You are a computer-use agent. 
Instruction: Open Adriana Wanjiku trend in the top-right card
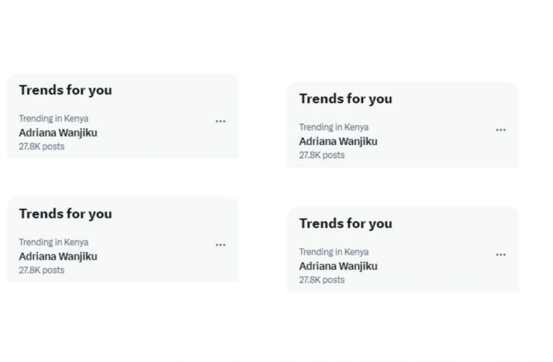[338, 142]
